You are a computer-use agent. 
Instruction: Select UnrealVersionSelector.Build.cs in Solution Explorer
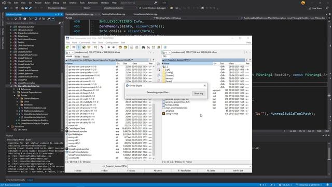[x=35, y=120]
